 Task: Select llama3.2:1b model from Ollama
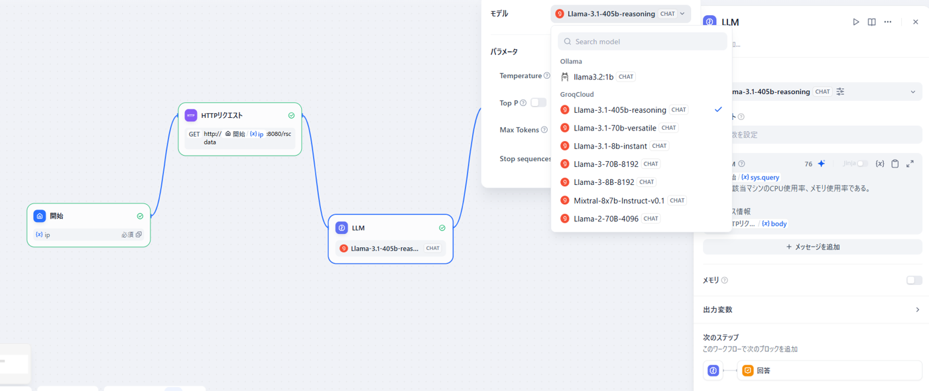click(x=642, y=77)
